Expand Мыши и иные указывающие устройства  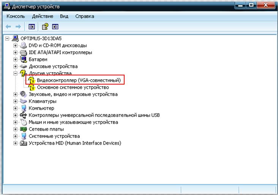click(x=16, y=122)
